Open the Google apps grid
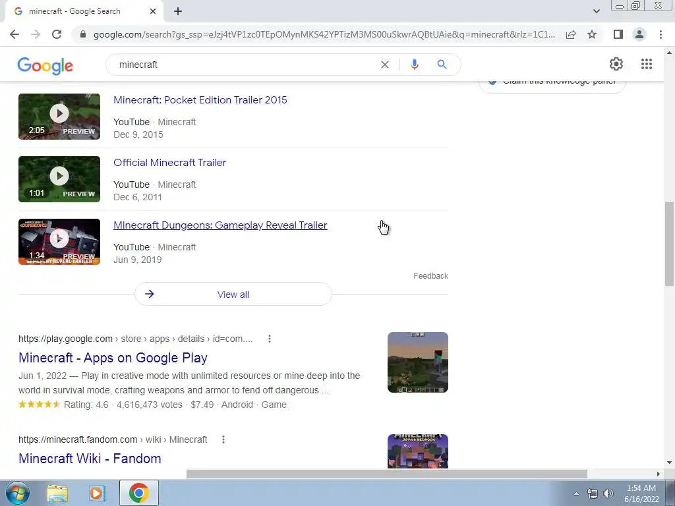 coord(647,64)
